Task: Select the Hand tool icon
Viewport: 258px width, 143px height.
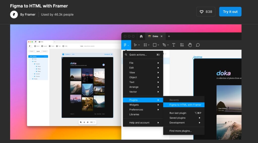Action: 190,45
